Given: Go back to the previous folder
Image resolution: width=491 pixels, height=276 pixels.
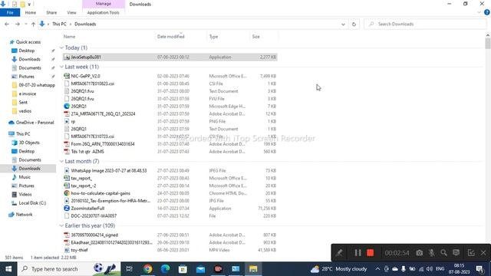Looking at the screenshot, I should [7, 24].
